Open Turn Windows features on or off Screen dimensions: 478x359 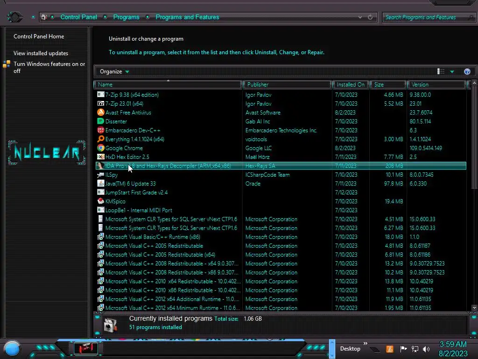(x=49, y=67)
